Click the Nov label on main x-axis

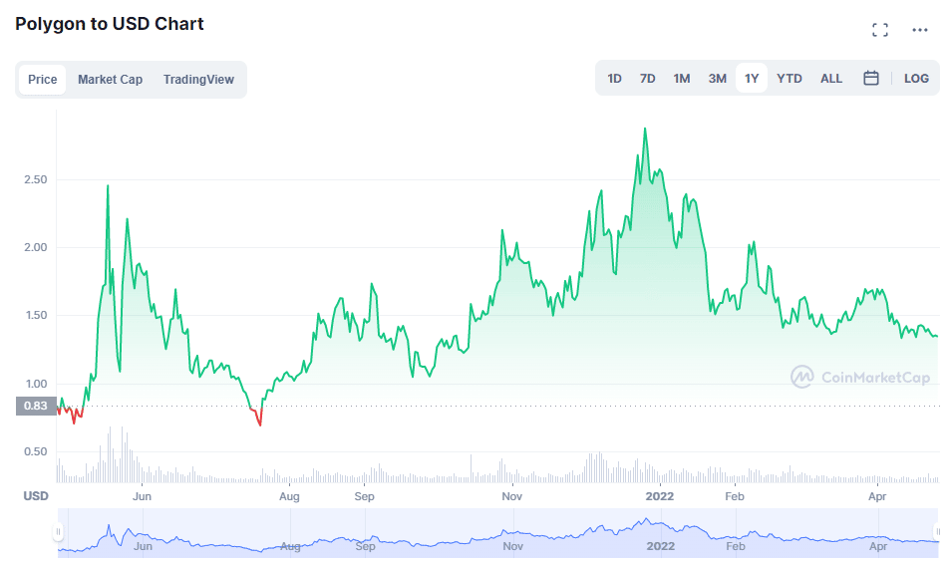point(512,496)
